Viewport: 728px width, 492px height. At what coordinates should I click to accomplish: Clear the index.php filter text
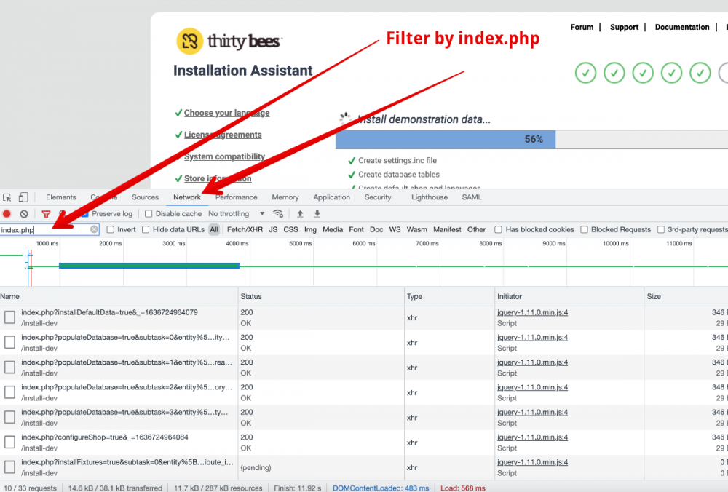coord(94,229)
